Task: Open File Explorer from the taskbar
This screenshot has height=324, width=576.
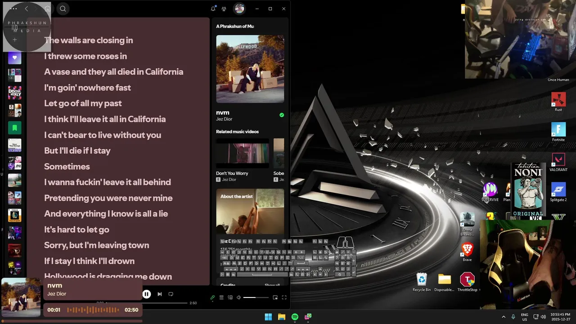Action: [x=282, y=317]
